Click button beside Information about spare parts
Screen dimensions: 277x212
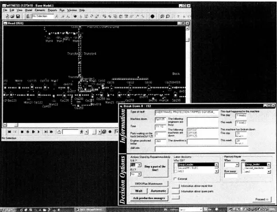pyautogui.click(x=175, y=191)
